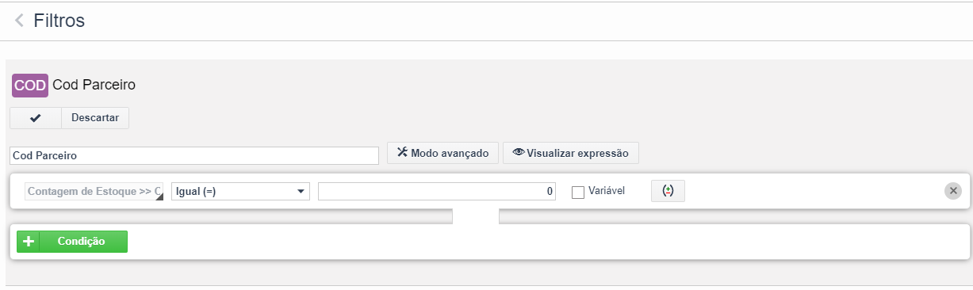
Task: Click the Cod Parceiro filter name field
Action: 194,156
